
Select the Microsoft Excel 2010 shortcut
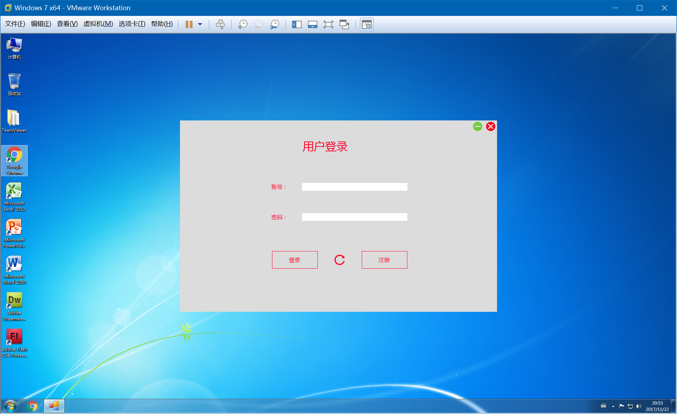click(14, 197)
